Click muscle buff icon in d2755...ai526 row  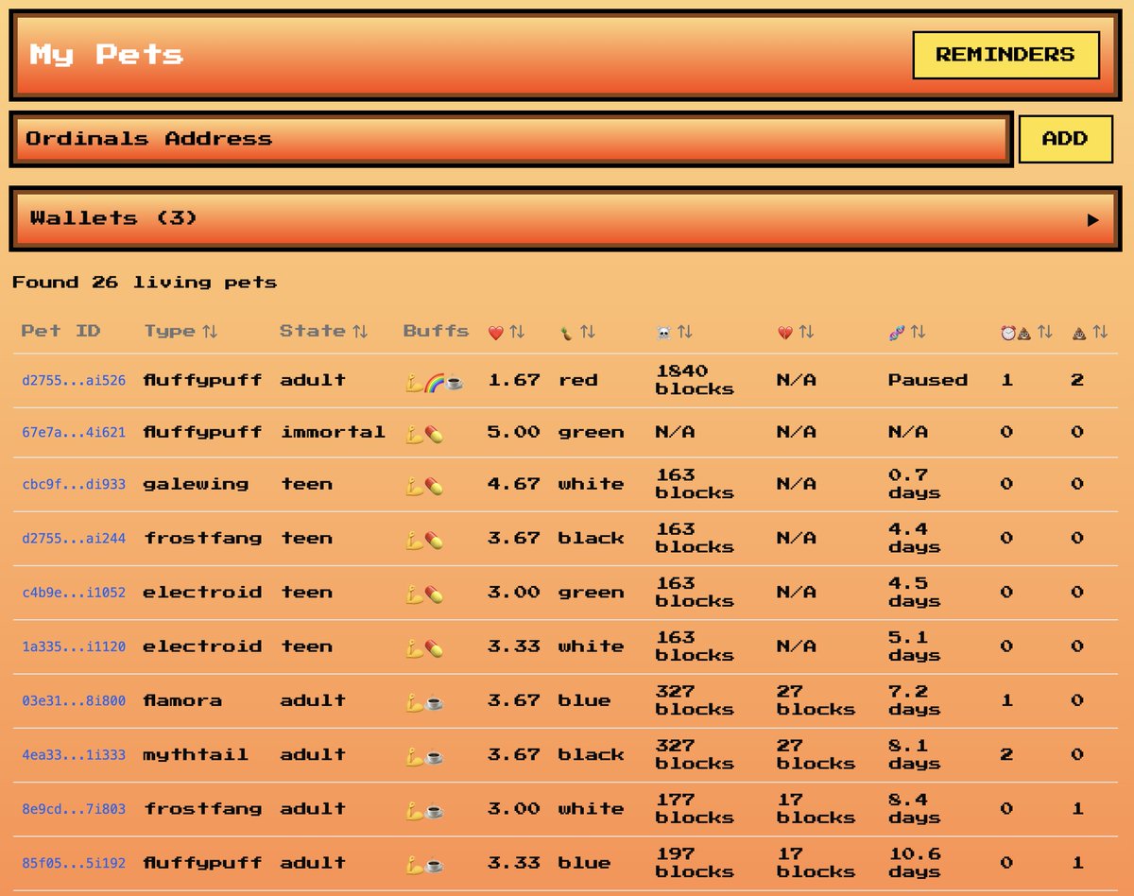413,381
